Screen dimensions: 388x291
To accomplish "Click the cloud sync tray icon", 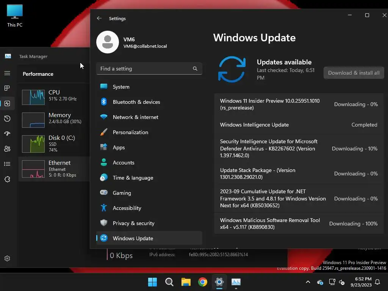I will 320,282.
